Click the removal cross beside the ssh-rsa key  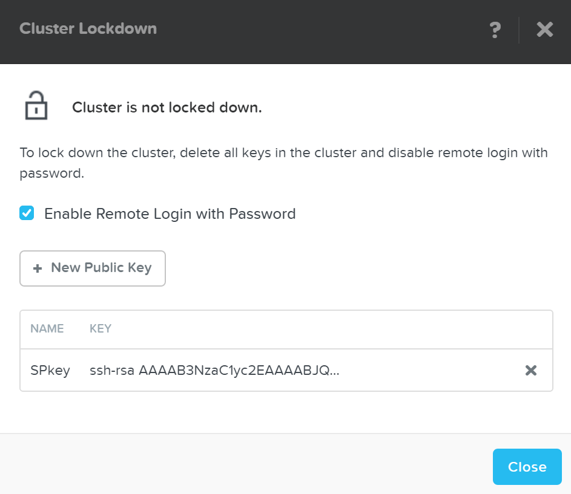531,370
